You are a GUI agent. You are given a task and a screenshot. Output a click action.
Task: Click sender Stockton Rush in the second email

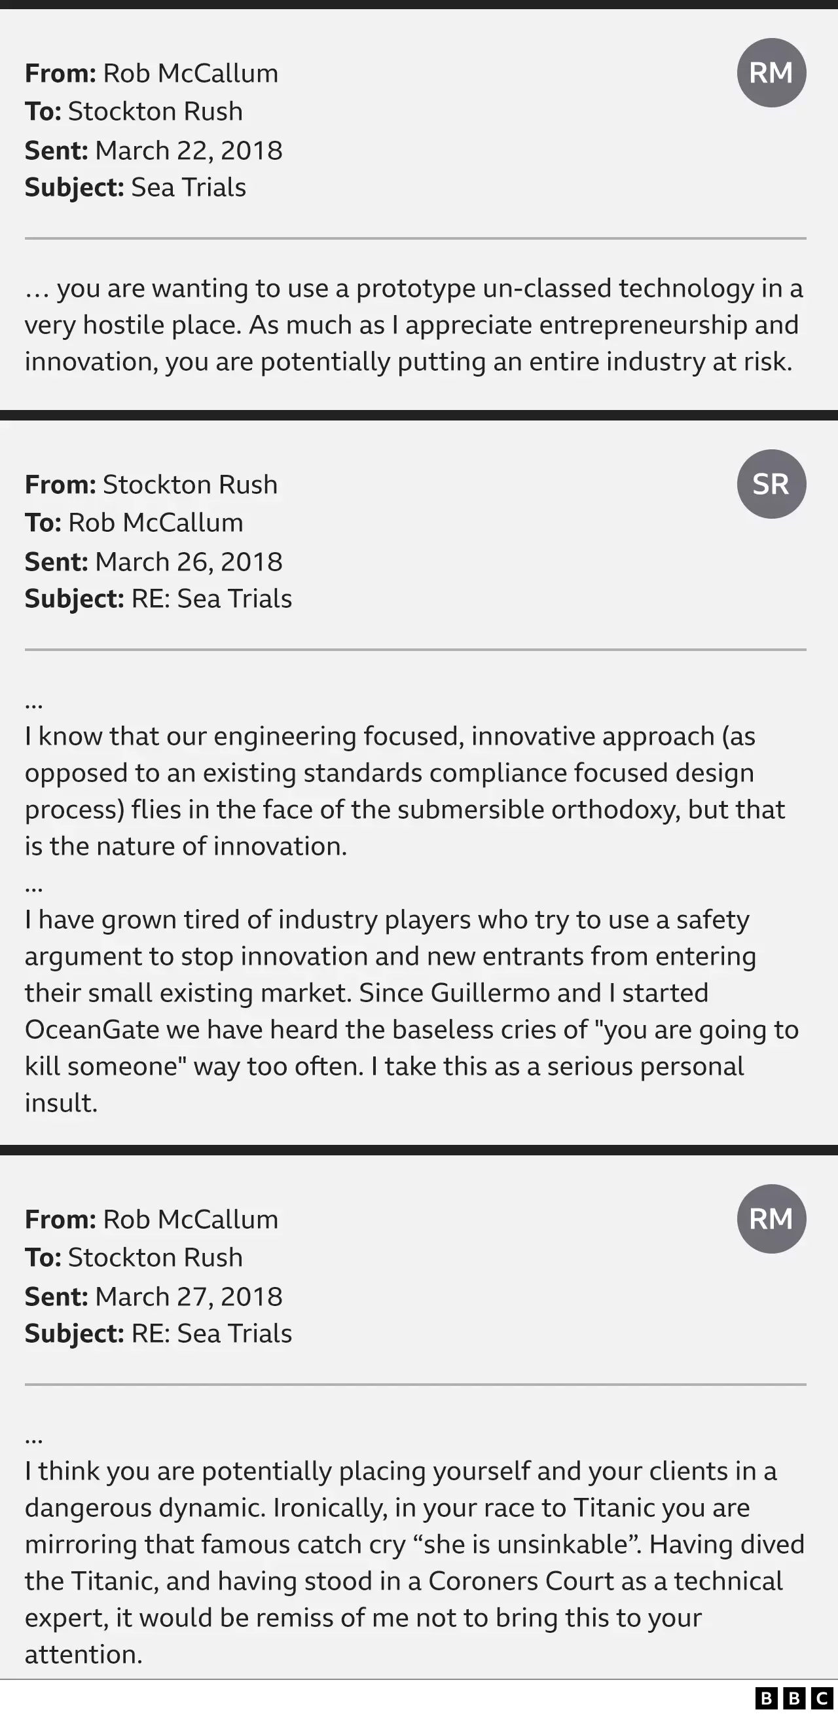190,485
